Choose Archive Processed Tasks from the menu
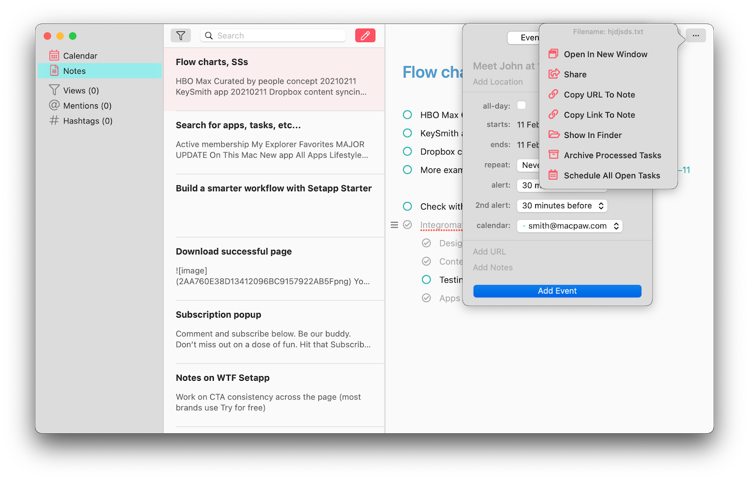This screenshot has width=749, height=480. pos(613,155)
